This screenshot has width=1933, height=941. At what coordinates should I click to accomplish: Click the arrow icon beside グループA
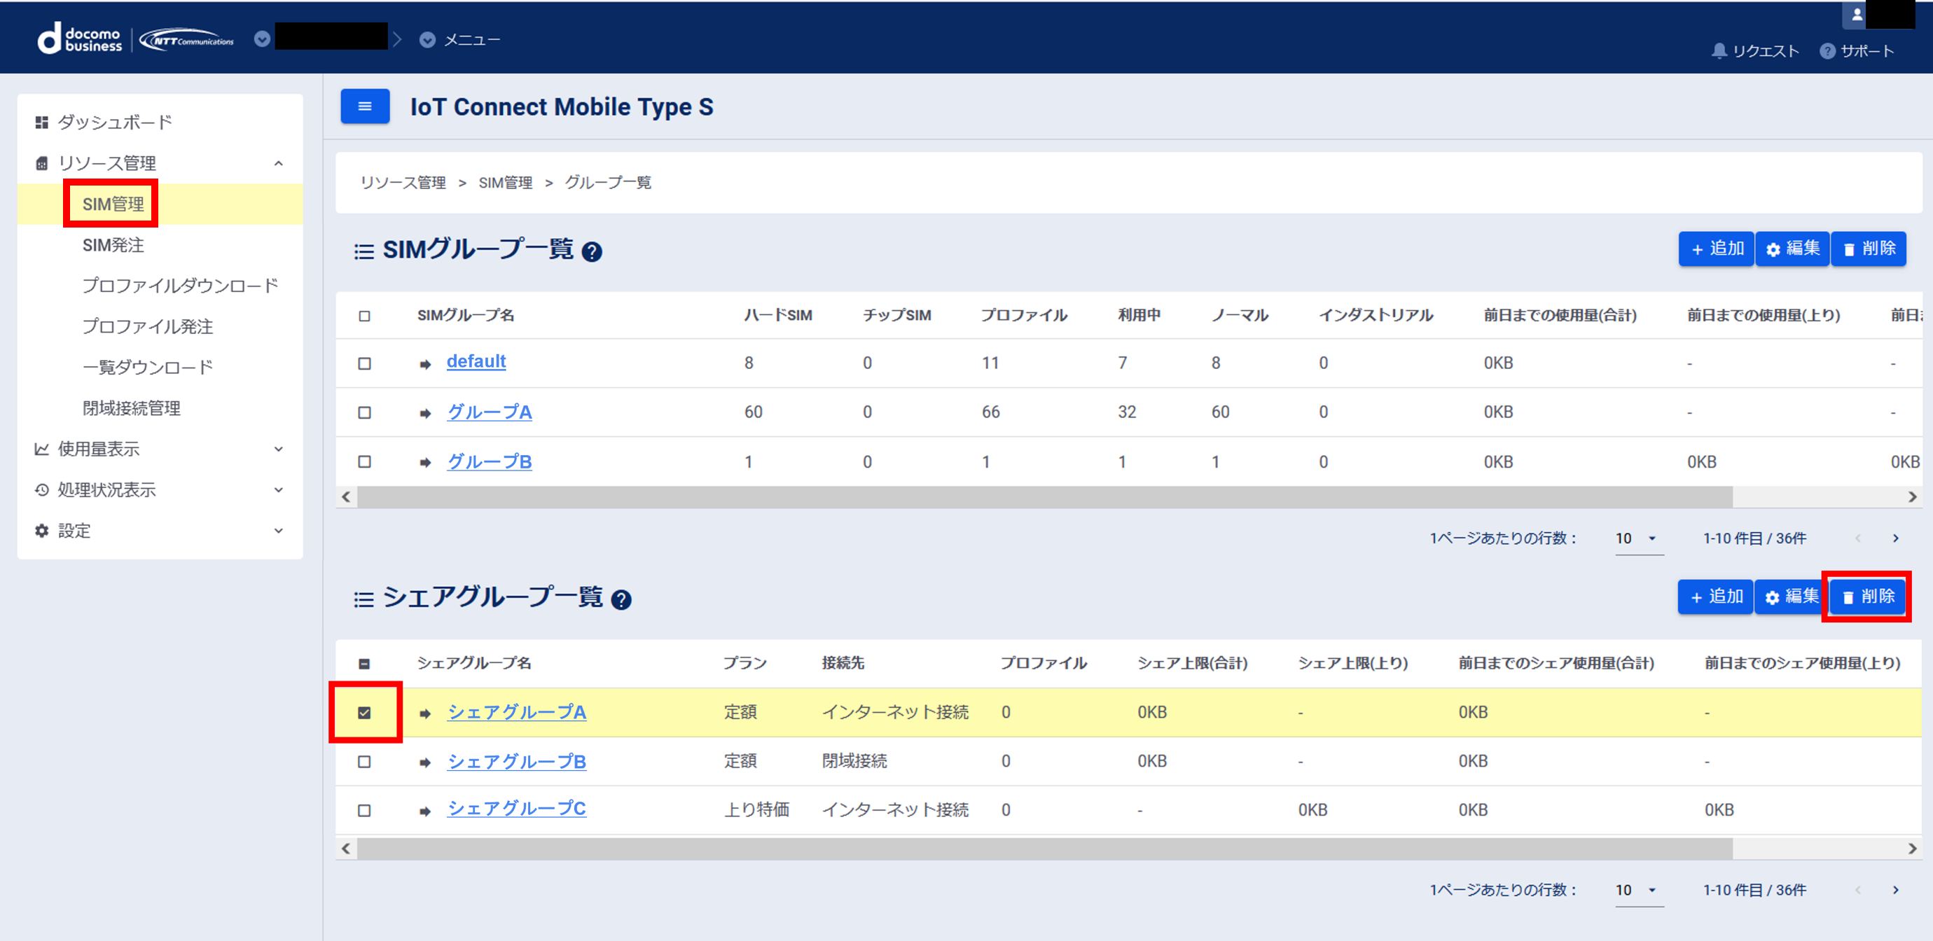coord(426,414)
